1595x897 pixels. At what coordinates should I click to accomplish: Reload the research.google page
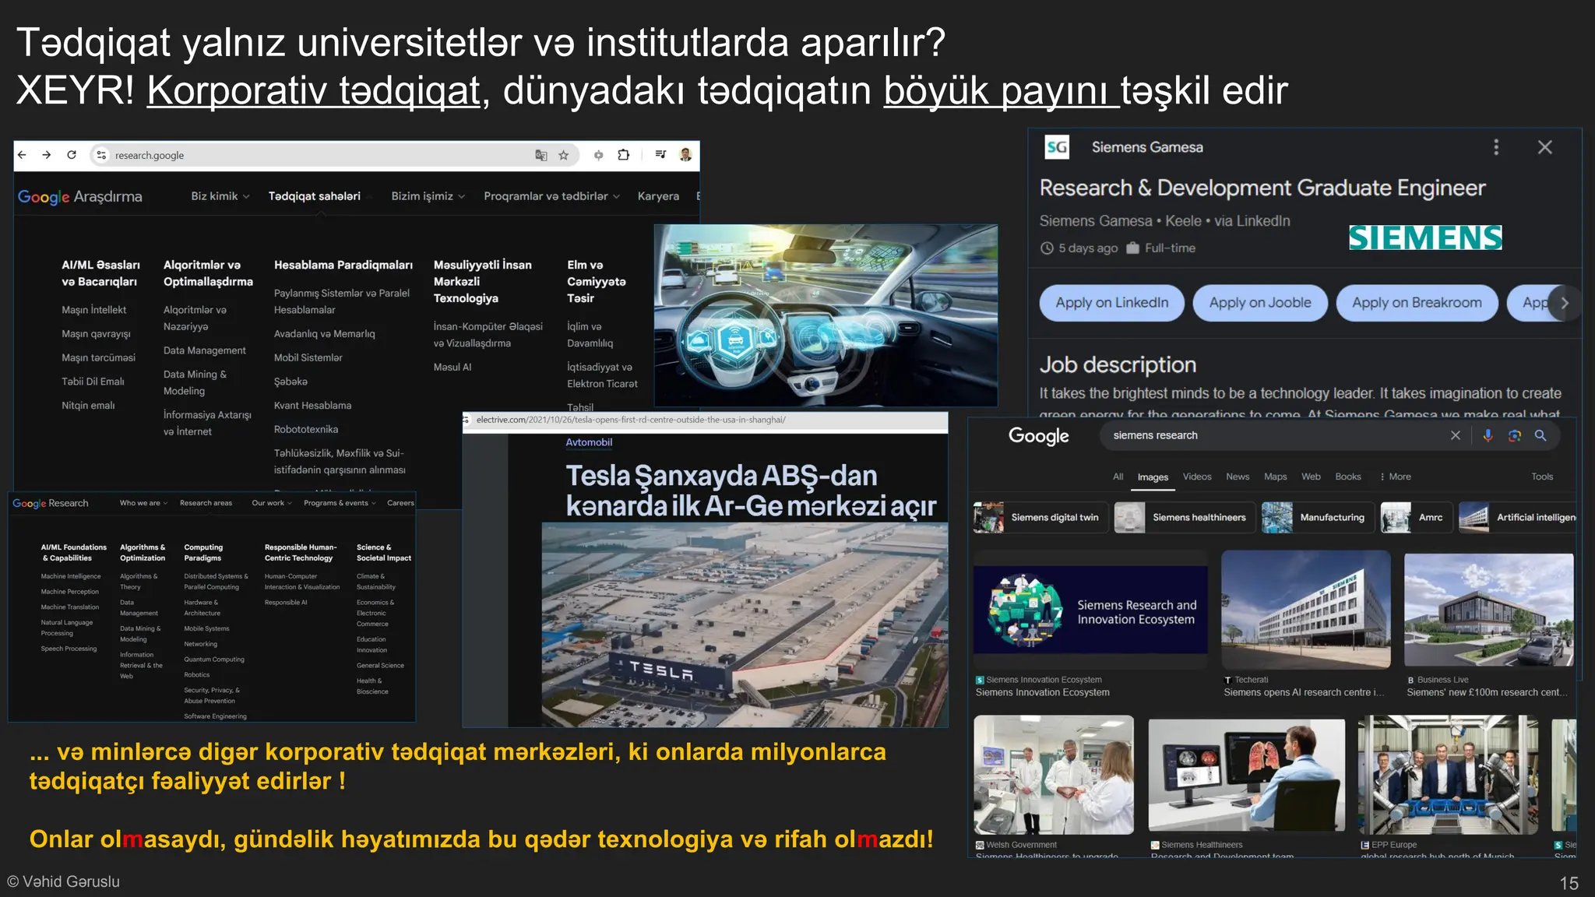pyautogui.click(x=72, y=155)
